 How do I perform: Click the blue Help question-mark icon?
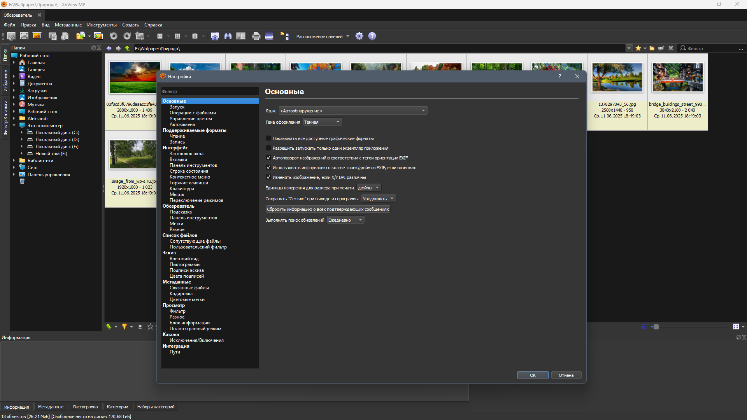click(372, 36)
